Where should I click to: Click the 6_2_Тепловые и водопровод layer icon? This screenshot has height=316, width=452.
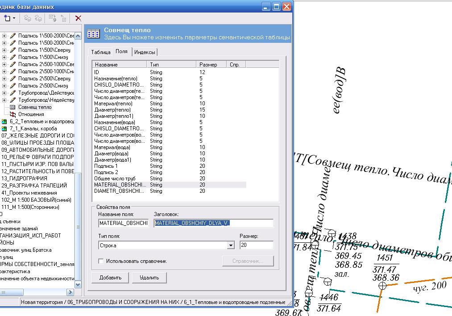coord(4,121)
